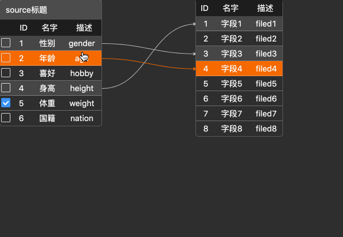Click the 名字 column header in target table
Viewport: 343px width, 237px height.
pos(231,8)
